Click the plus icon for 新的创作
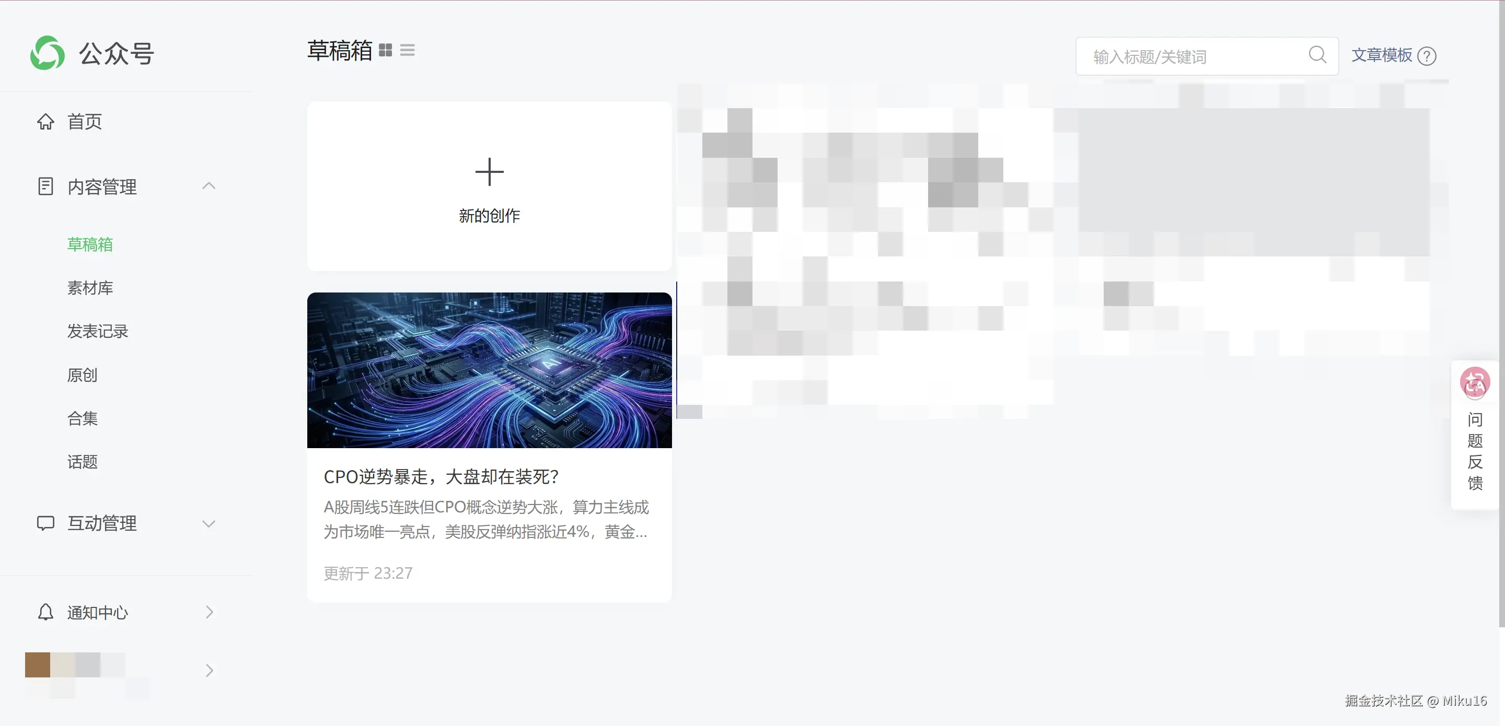1505x726 pixels. (489, 172)
